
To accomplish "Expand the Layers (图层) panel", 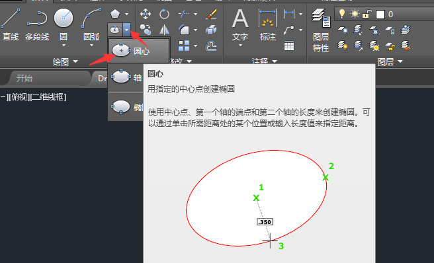I will [390, 61].
